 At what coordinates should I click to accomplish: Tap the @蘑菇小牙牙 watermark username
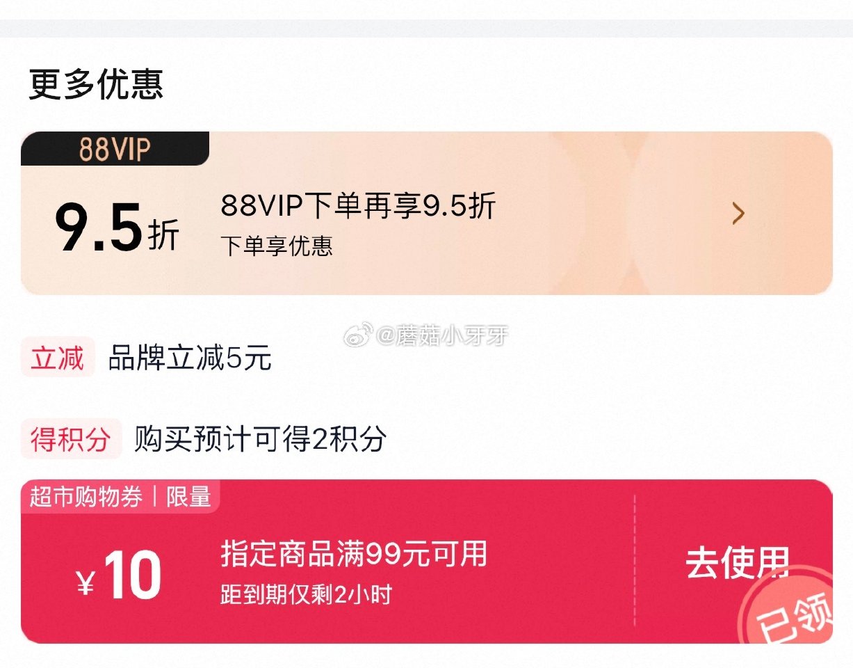[443, 337]
